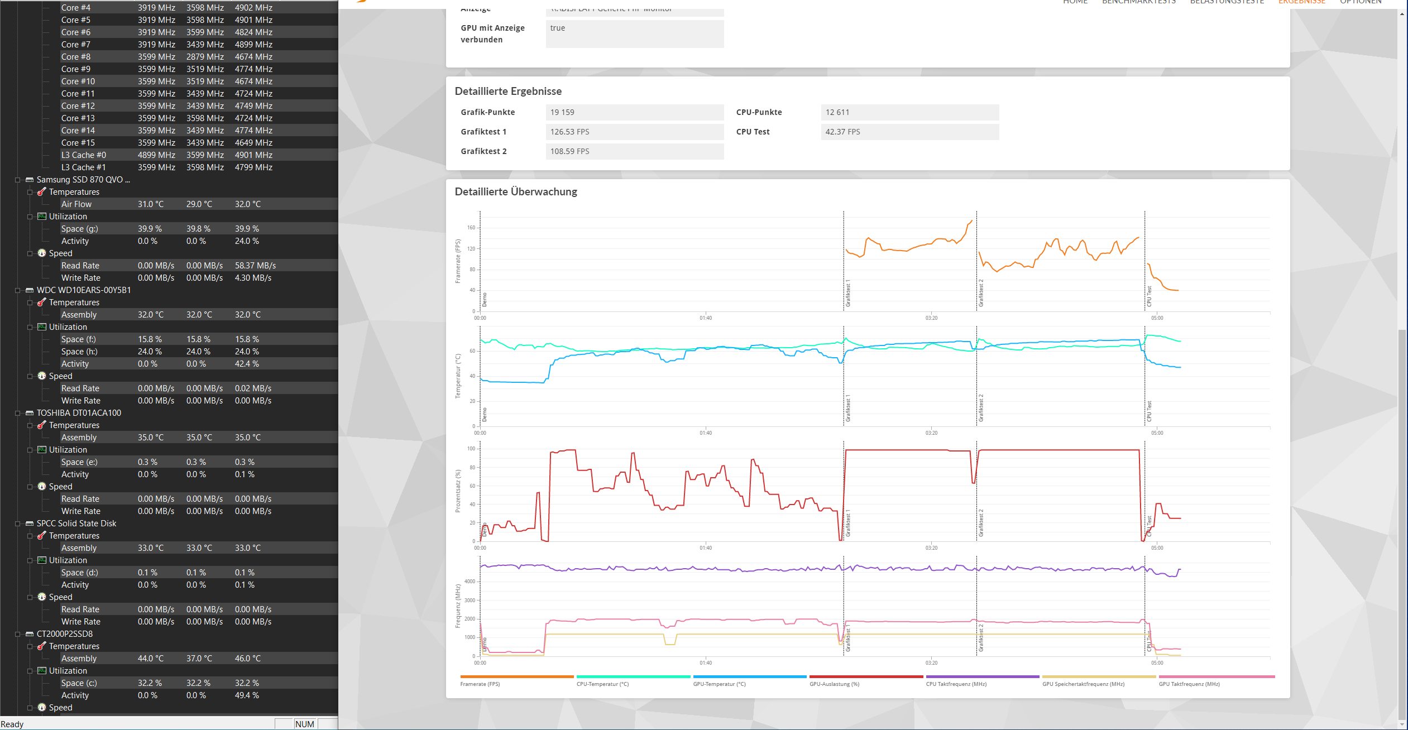Viewport: 1408px width, 730px height.
Task: Click the scroll-up arrow of the results page
Action: (x=1402, y=14)
